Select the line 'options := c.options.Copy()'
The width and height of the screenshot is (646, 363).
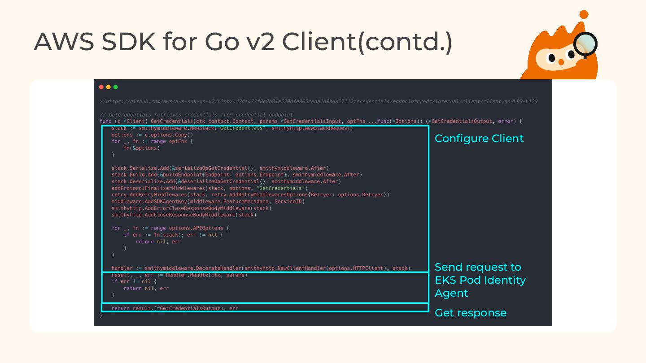pyautogui.click(x=153, y=135)
